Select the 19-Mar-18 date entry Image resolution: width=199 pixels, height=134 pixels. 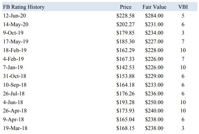click(x=15, y=128)
